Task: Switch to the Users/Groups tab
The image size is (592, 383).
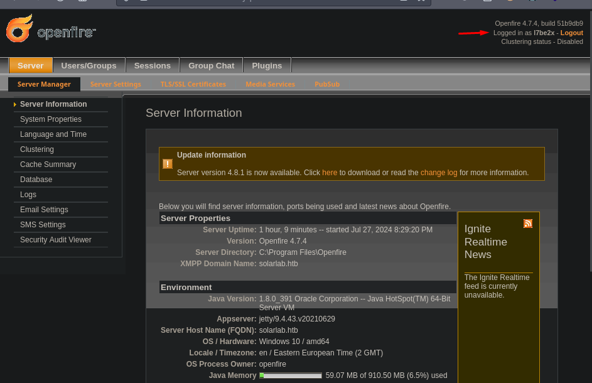Action: pyautogui.click(x=89, y=65)
